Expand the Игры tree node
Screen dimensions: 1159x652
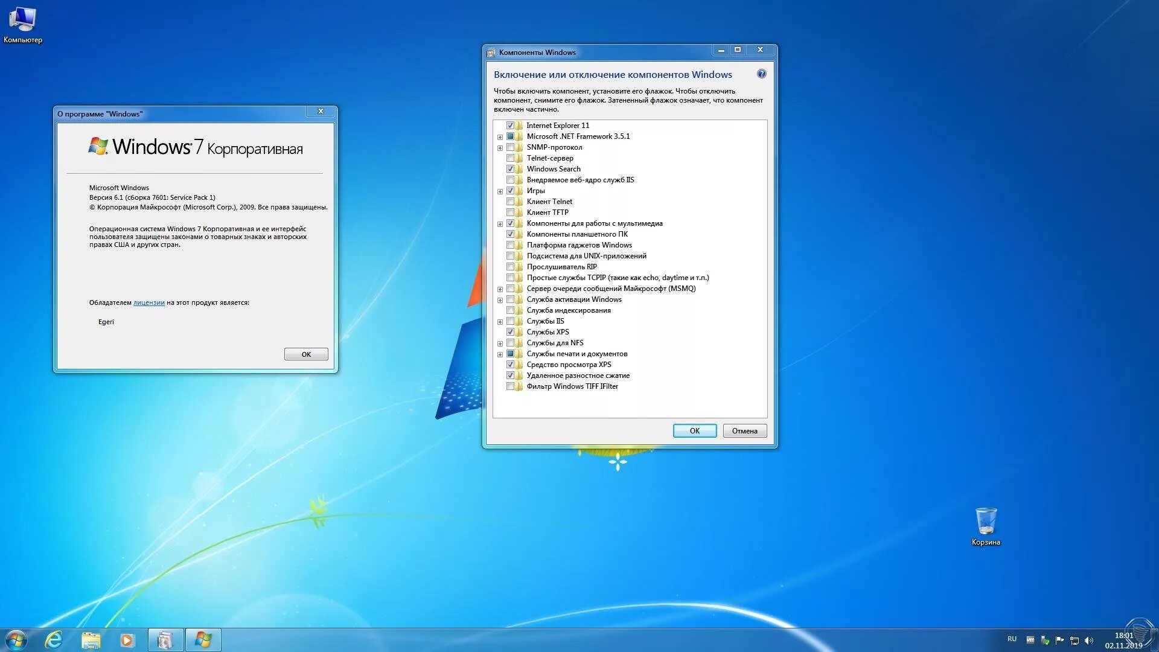click(500, 191)
